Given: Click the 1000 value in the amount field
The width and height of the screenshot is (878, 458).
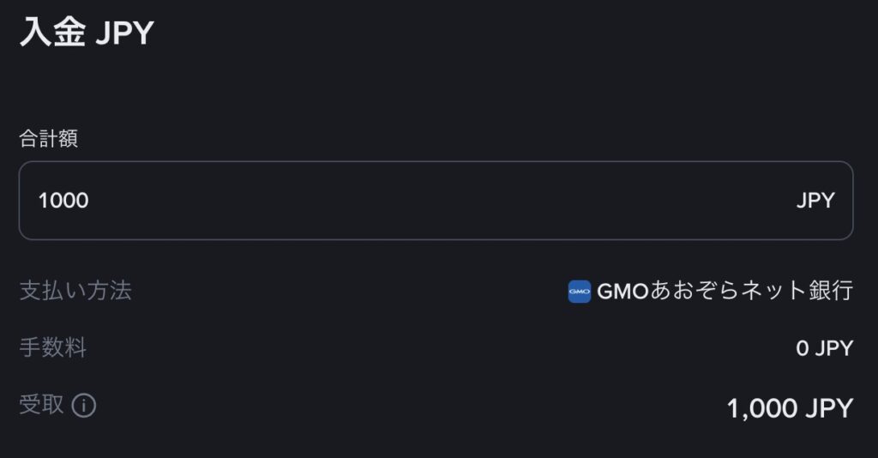Looking at the screenshot, I should tap(63, 201).
